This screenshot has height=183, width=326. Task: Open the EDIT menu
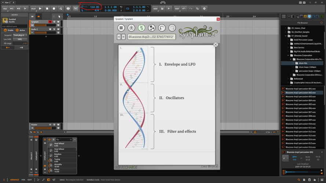[177, 9]
